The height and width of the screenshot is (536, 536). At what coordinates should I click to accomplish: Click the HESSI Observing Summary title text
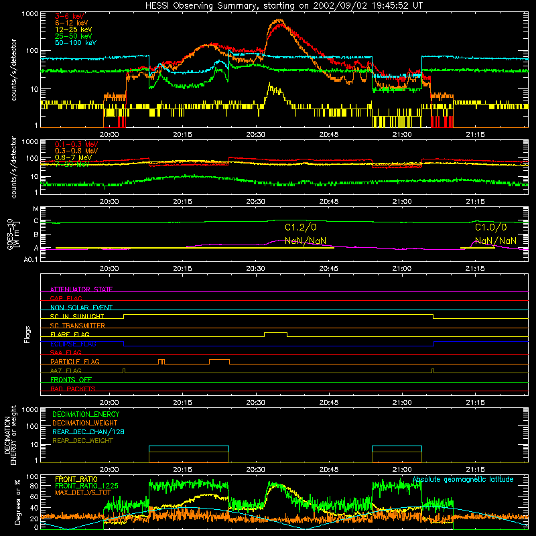[x=283, y=6]
